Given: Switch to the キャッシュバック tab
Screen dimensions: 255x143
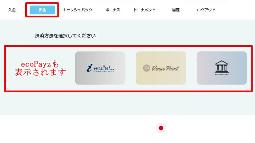Looking at the screenshot, I should pos(78,10).
